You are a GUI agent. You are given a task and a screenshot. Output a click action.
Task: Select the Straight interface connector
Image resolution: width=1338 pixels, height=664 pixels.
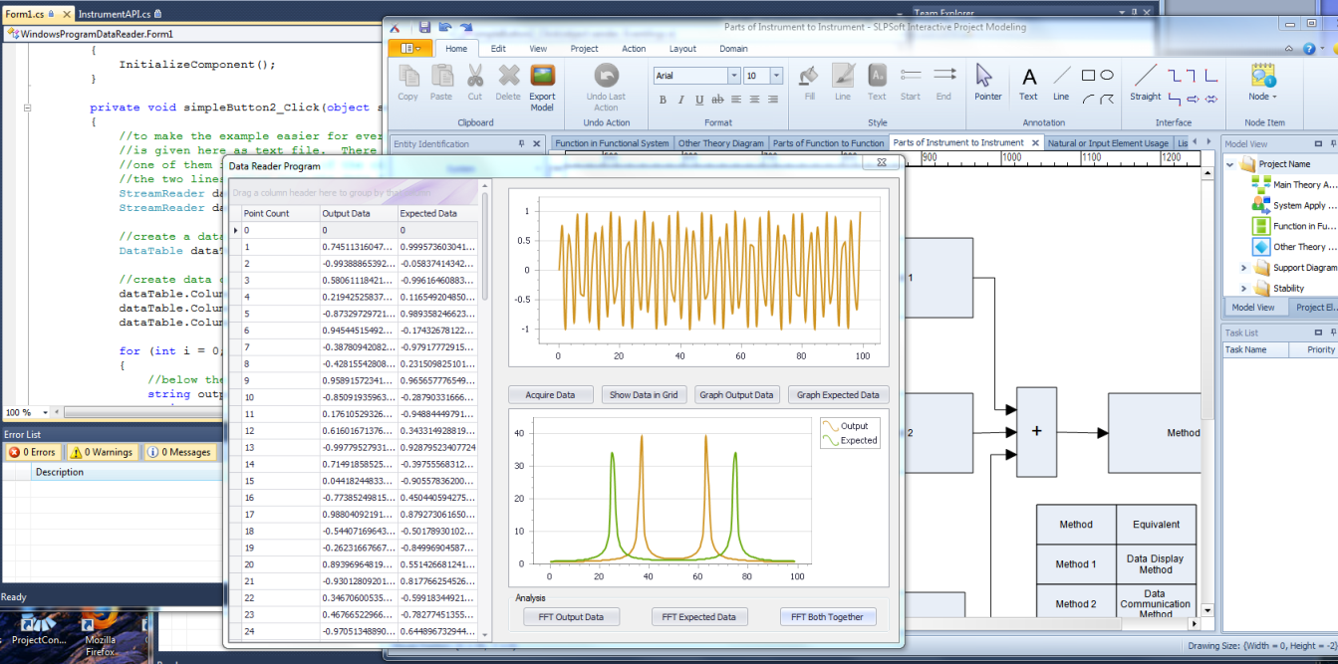(1146, 83)
